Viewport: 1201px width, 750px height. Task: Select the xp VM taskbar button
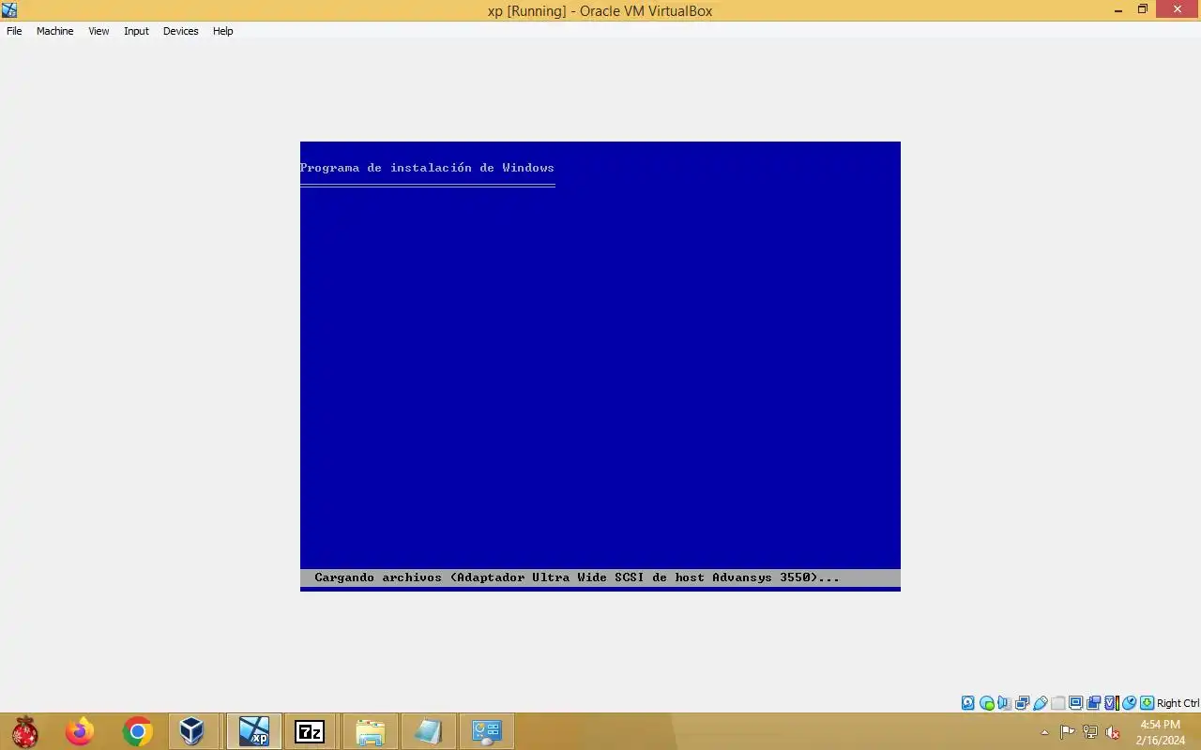(x=253, y=731)
